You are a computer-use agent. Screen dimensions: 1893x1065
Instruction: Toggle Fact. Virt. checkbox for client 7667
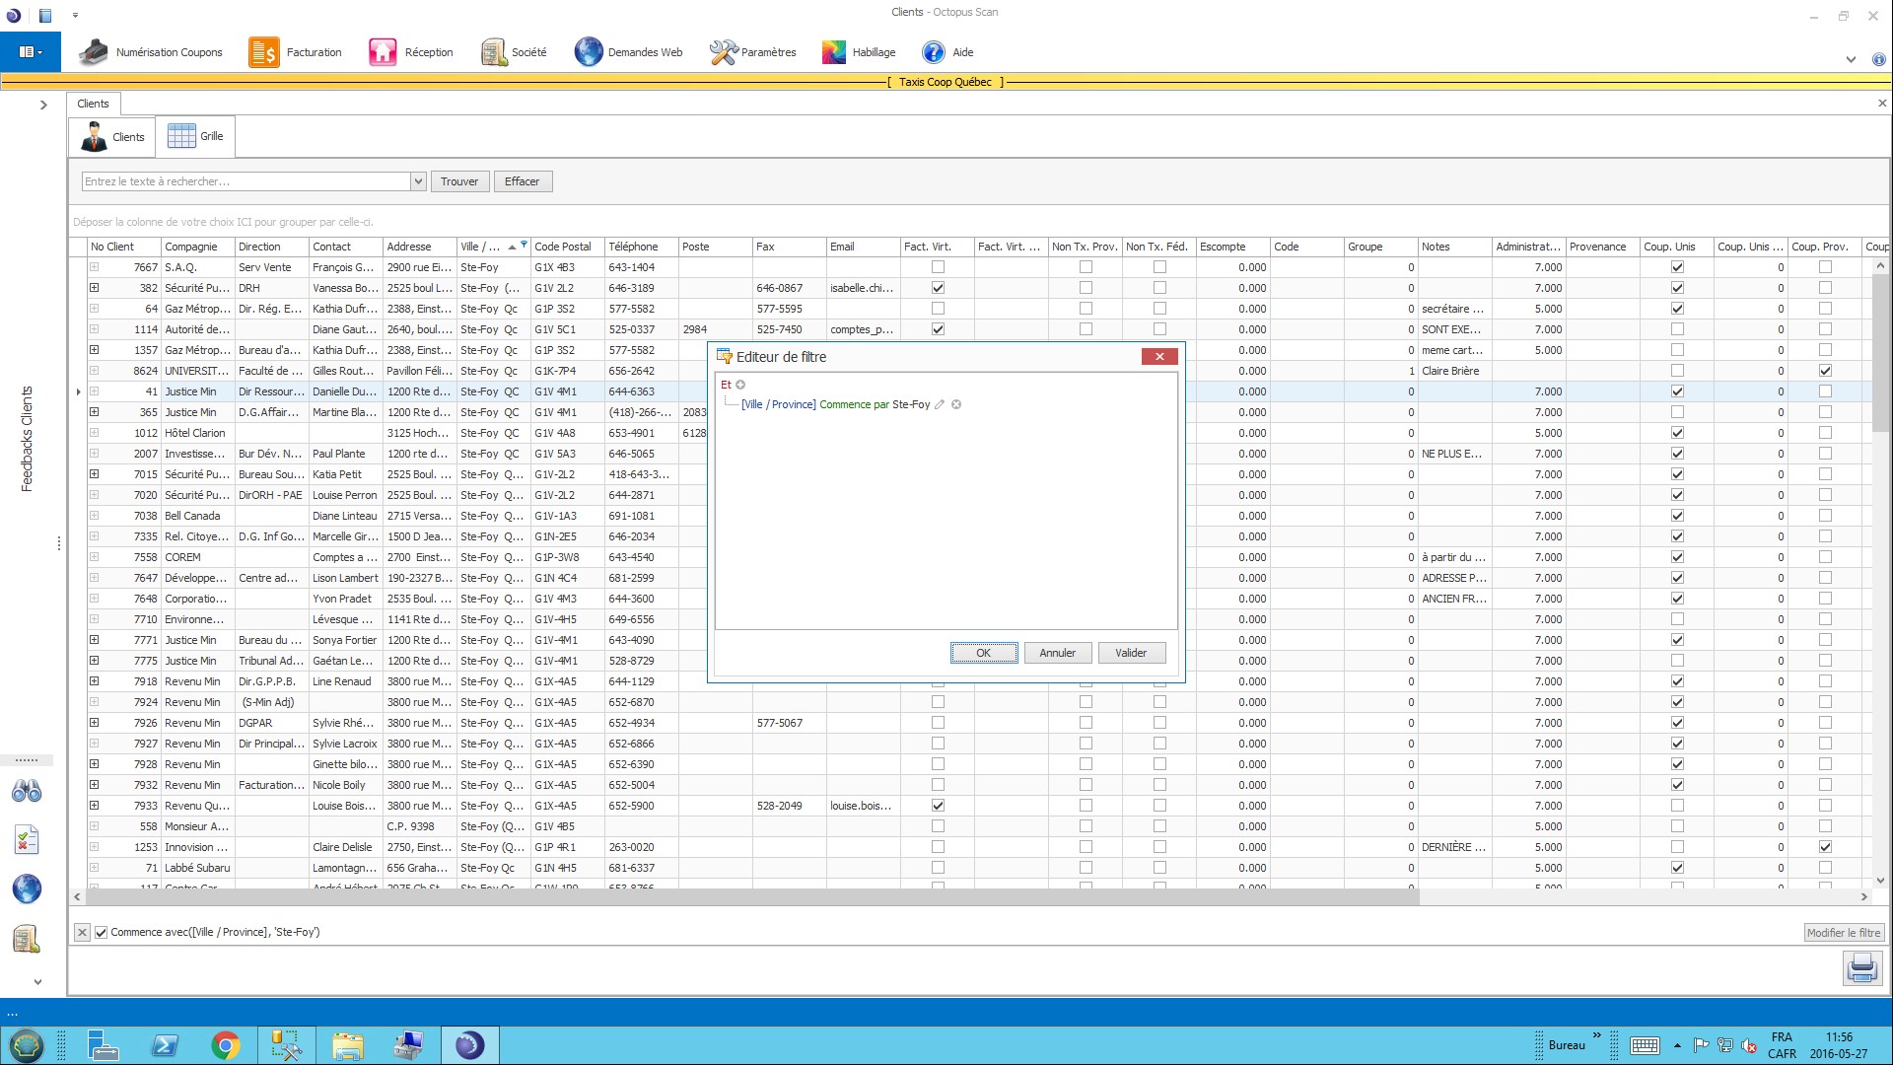tap(938, 267)
